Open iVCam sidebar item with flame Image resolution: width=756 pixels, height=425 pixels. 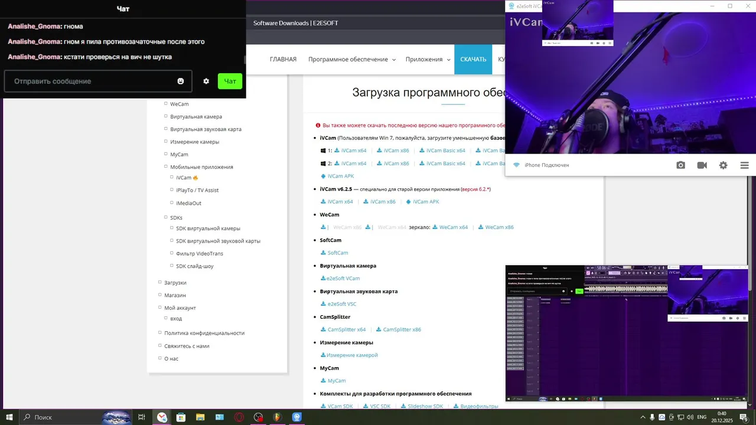(x=187, y=178)
